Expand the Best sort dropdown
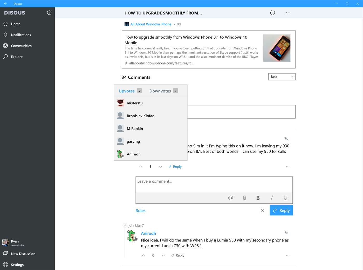This screenshot has width=363, height=270. (282, 77)
